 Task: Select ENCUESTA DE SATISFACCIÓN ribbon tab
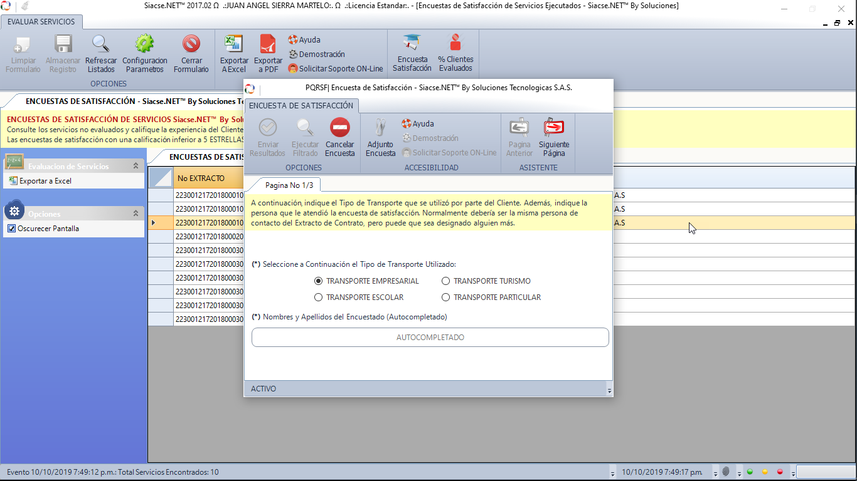301,106
